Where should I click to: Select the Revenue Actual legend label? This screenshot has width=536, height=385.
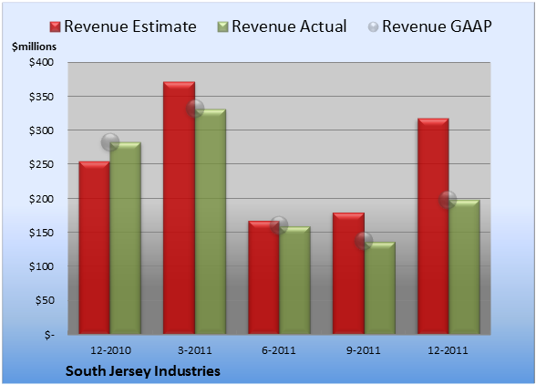289,26
